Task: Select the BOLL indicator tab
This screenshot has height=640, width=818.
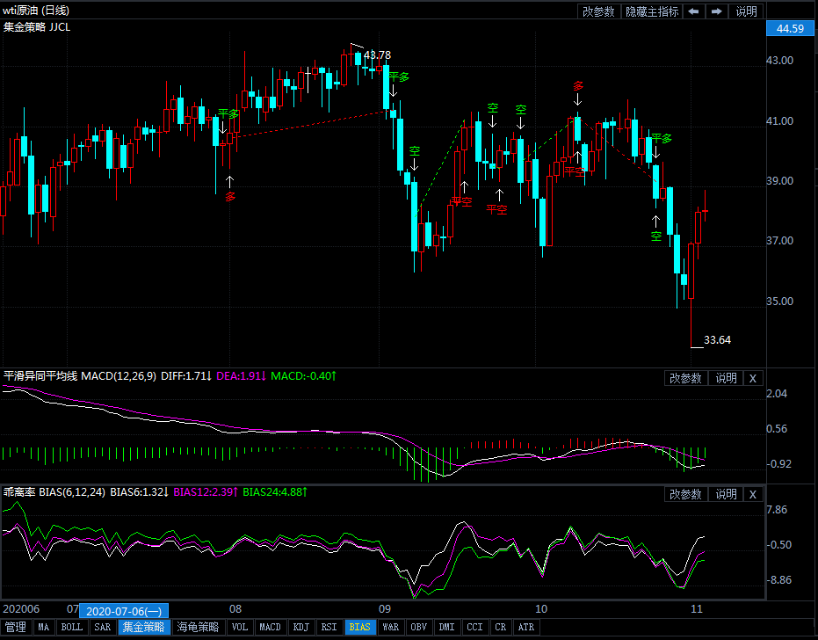Action: point(71,627)
